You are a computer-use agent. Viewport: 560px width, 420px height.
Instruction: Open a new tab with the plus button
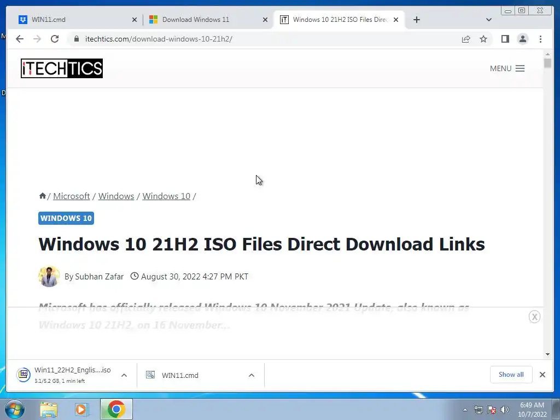coord(416,20)
